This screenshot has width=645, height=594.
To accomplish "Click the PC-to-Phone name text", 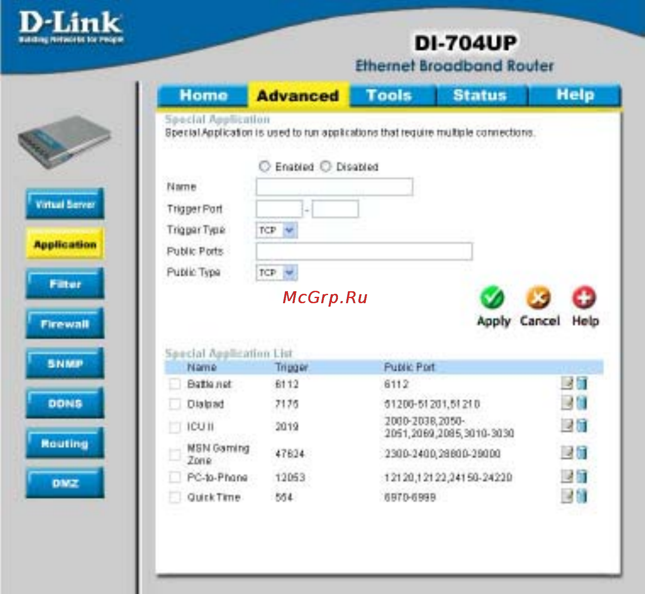I will click(217, 478).
